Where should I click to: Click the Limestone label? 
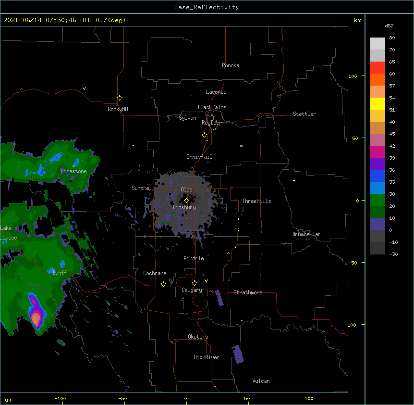coord(73,171)
